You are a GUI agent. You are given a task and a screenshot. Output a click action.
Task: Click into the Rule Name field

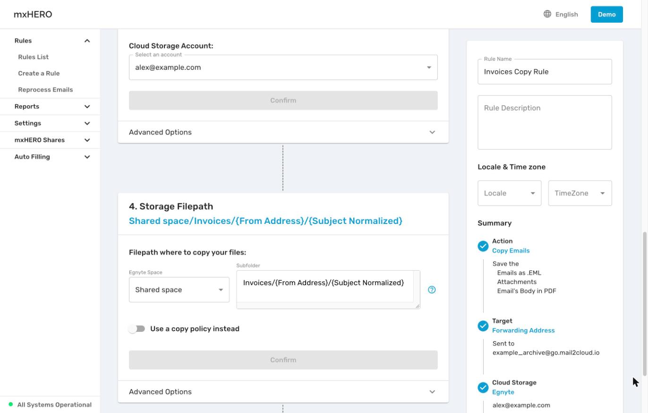(x=545, y=72)
